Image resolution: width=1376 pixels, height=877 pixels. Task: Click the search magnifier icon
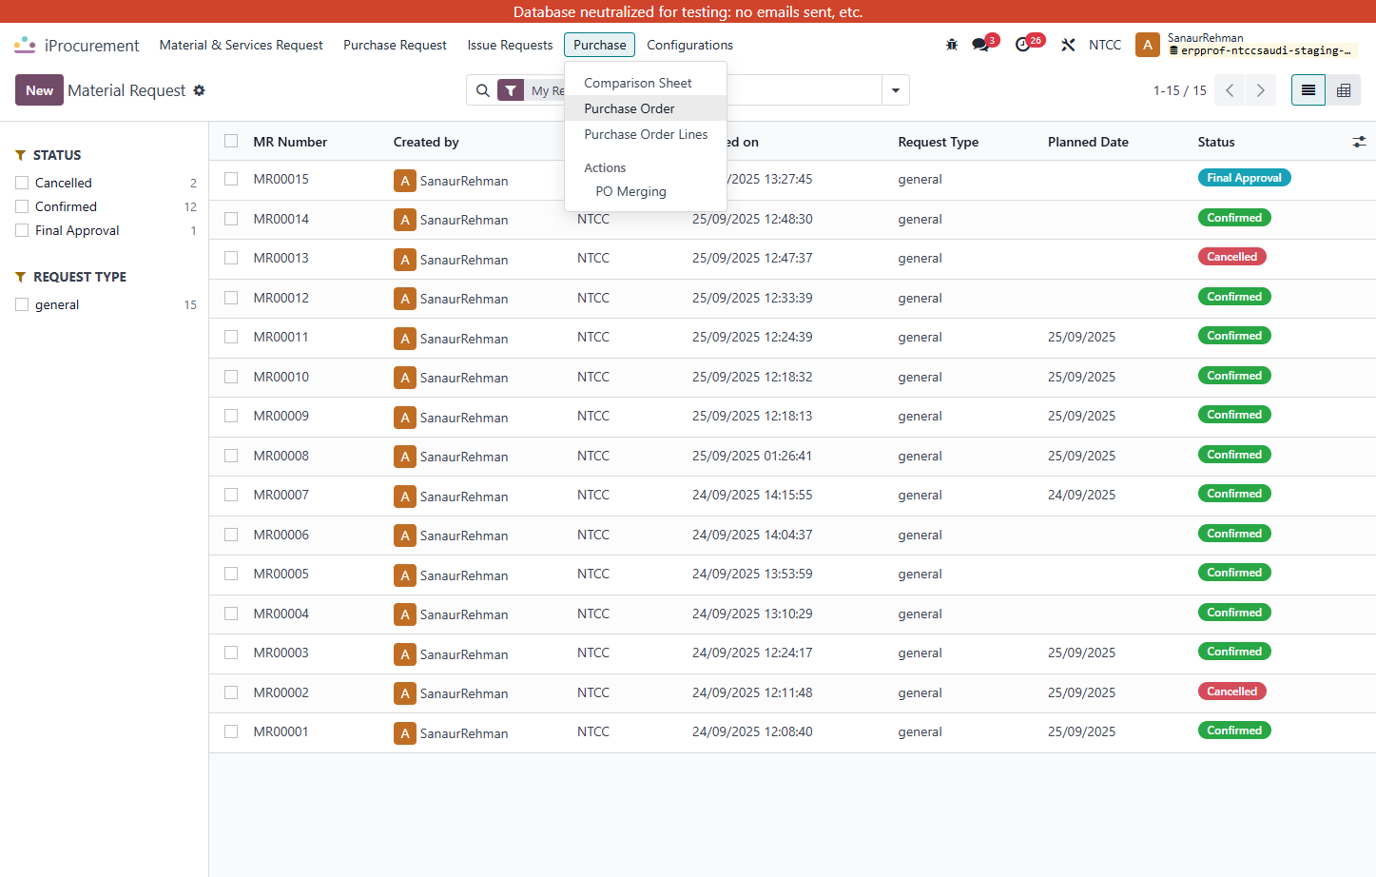[x=483, y=90]
